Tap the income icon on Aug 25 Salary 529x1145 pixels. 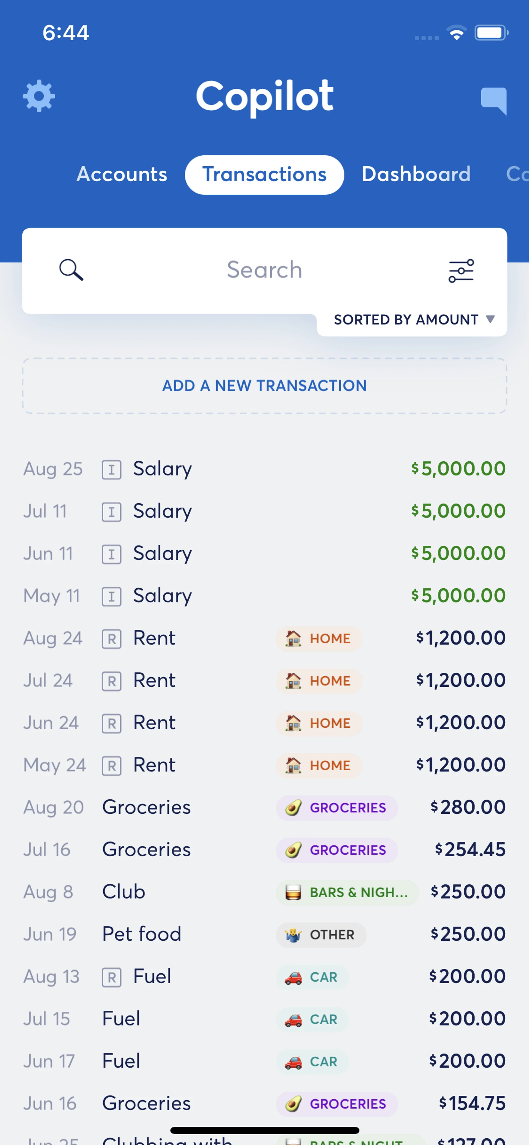point(111,470)
